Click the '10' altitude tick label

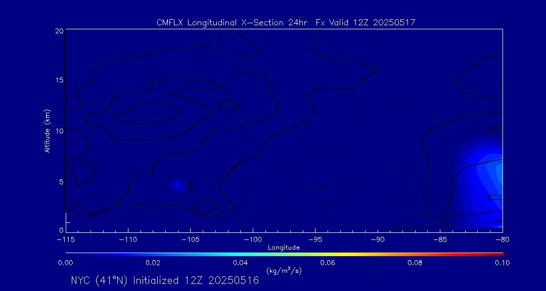(x=59, y=131)
